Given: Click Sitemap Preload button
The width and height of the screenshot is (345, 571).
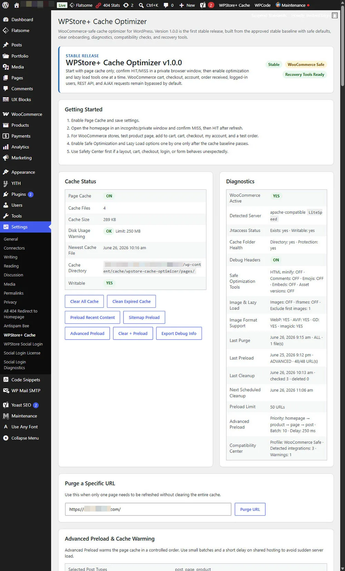Looking at the screenshot, I should coord(144,317).
